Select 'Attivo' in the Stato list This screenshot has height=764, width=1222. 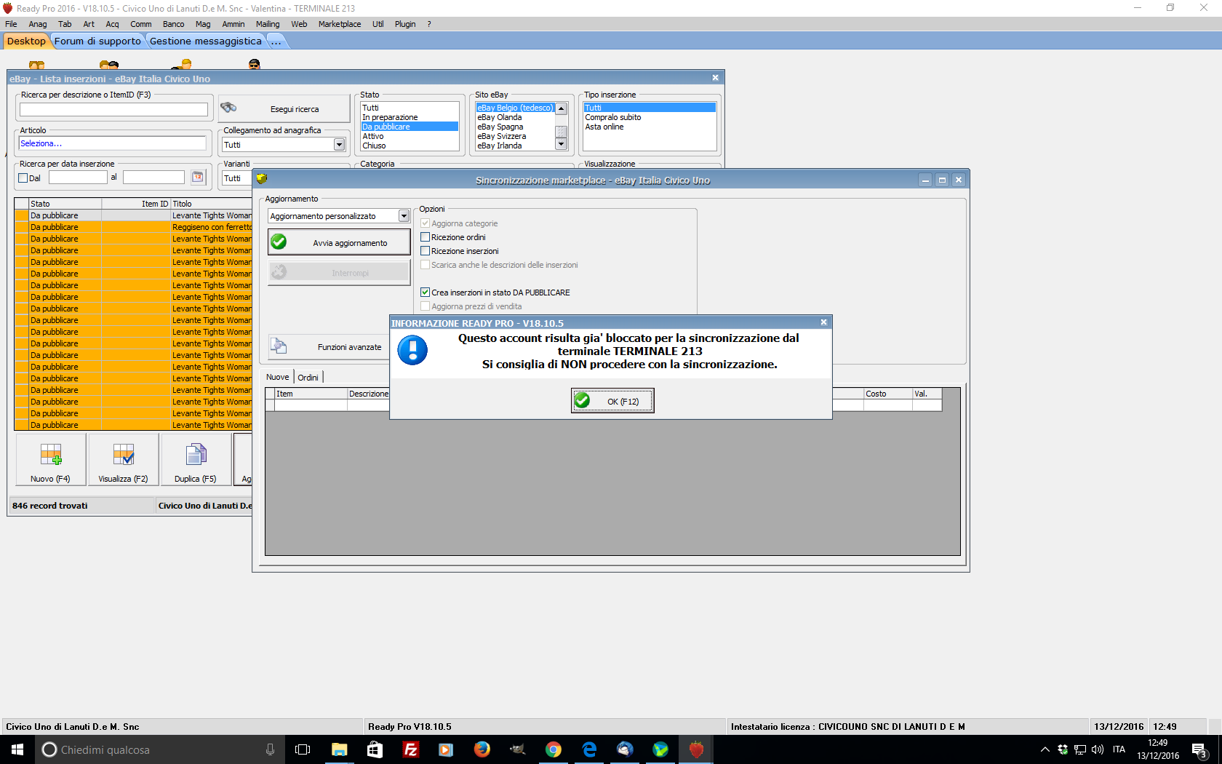click(410, 136)
